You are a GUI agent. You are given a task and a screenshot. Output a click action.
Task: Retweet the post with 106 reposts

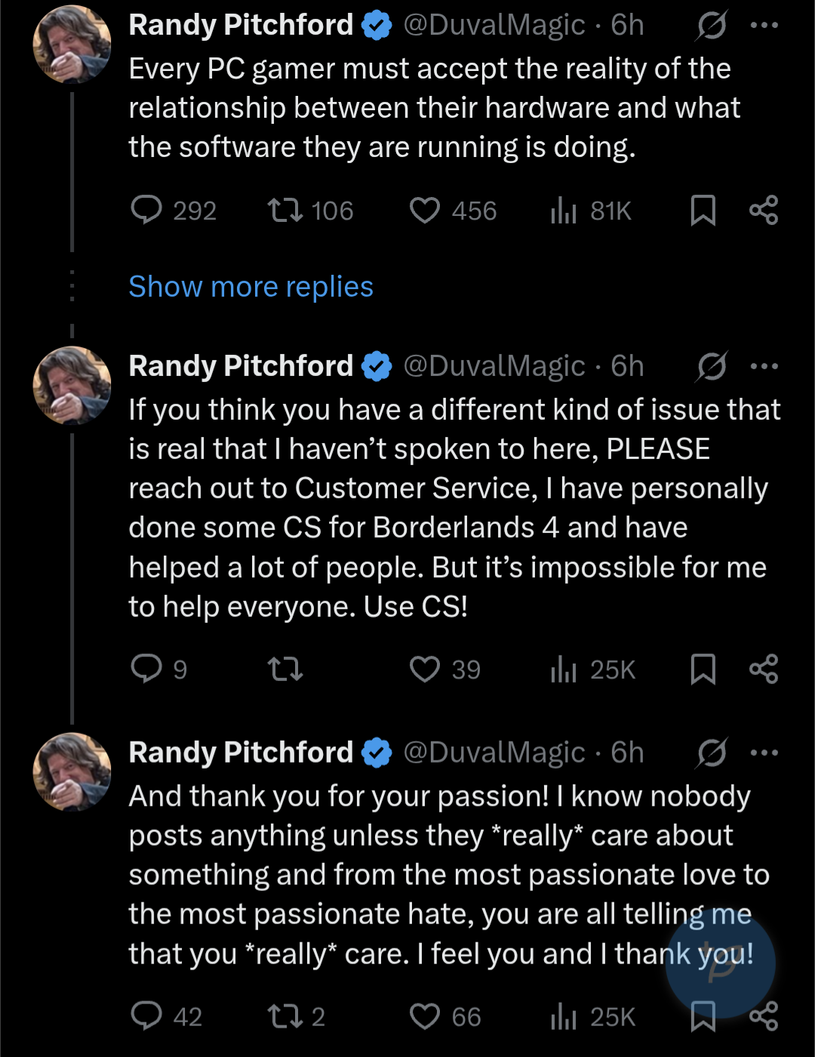pos(286,210)
